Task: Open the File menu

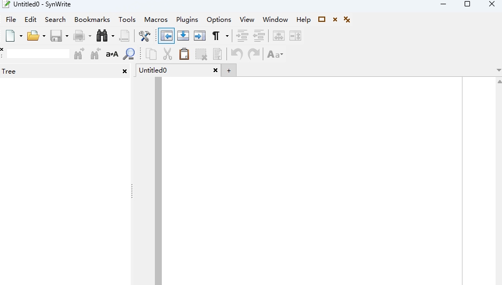Action: click(11, 20)
